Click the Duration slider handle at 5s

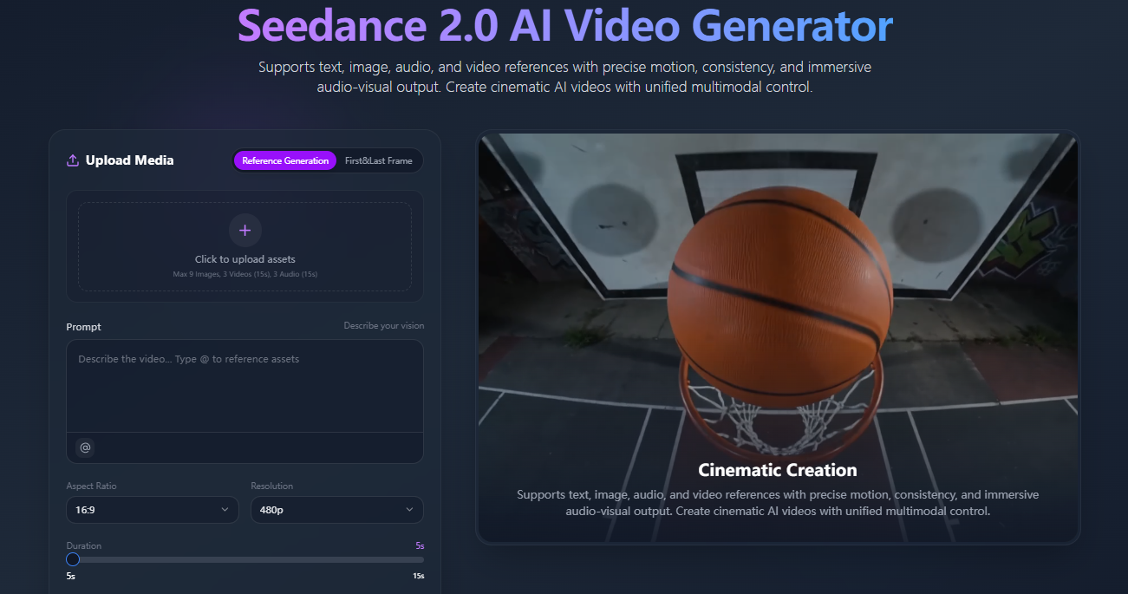click(73, 559)
